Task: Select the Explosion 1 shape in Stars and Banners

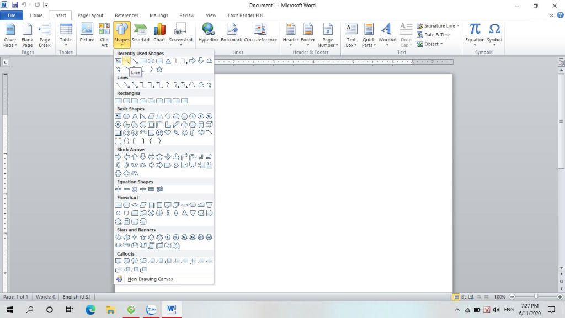Action: pyautogui.click(x=118, y=237)
